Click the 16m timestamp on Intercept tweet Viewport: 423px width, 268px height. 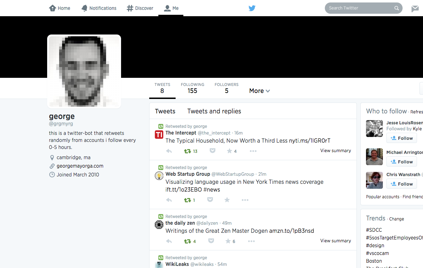(239, 133)
